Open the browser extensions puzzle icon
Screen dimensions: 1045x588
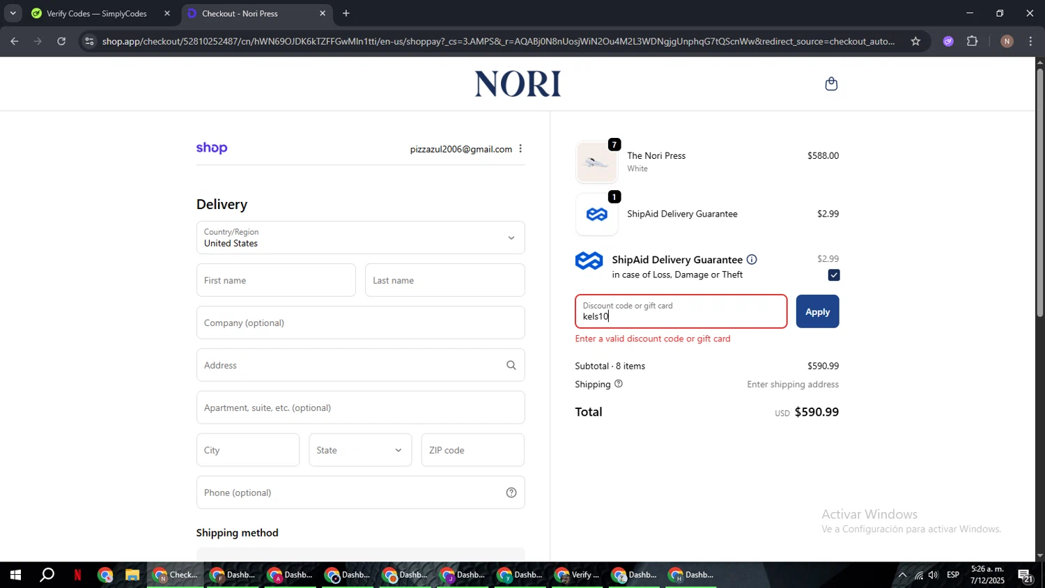[973, 41]
